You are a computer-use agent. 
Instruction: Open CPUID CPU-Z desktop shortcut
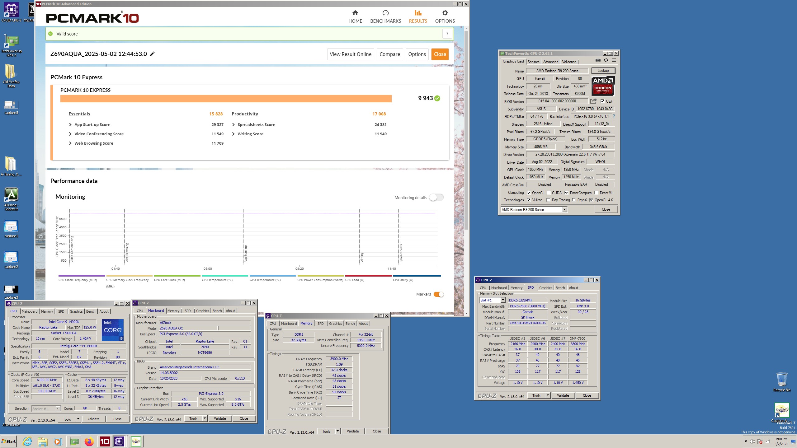pyautogui.click(x=11, y=12)
